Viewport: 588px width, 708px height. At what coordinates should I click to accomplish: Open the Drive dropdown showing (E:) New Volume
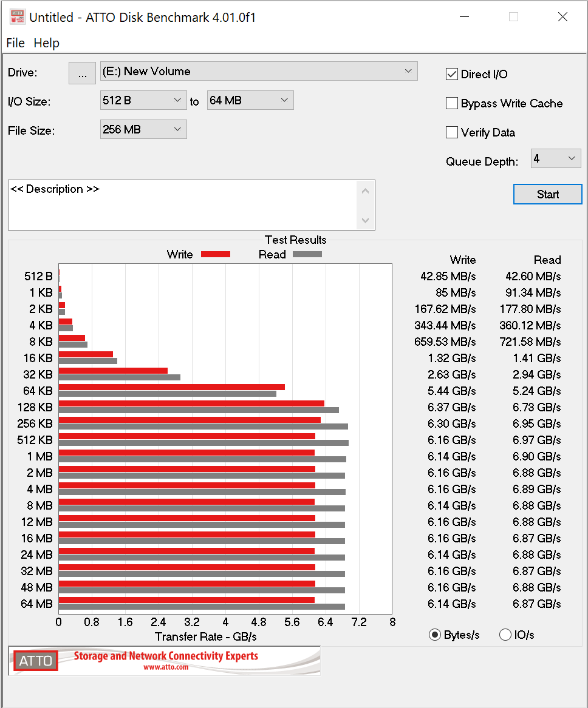point(259,72)
